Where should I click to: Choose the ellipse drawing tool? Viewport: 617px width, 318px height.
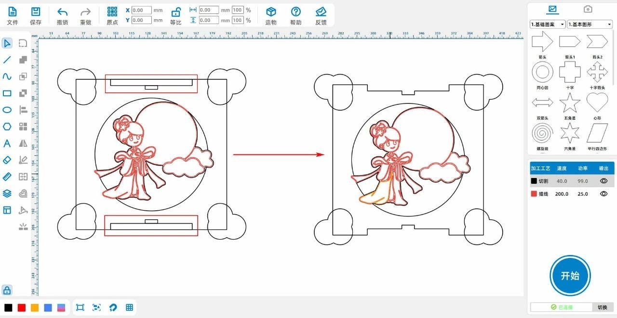(x=7, y=110)
